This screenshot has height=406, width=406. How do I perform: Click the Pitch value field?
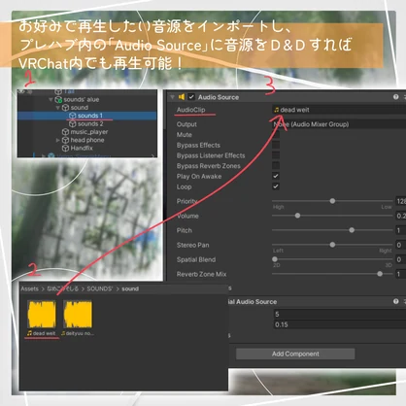pos(400,230)
